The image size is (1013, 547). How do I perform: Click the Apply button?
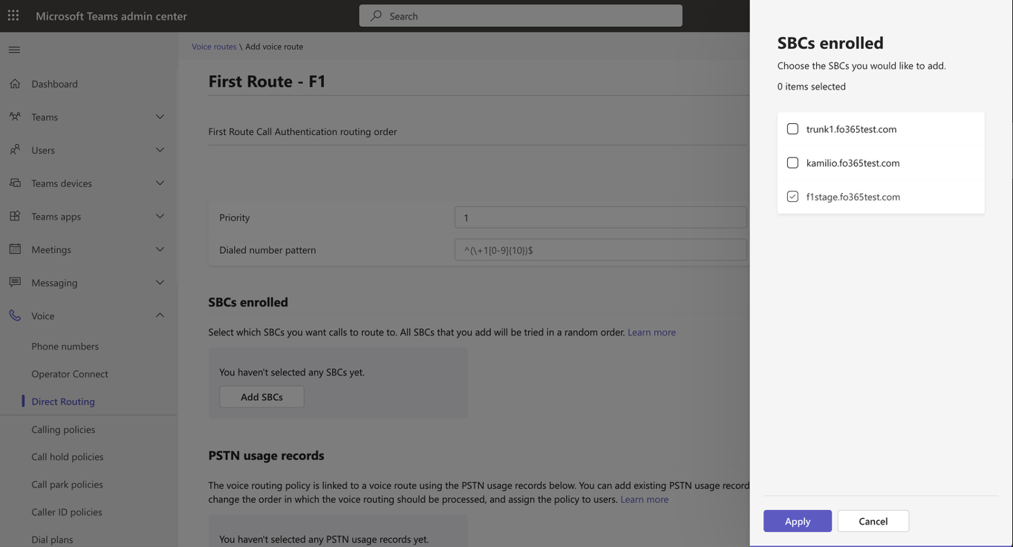798,521
